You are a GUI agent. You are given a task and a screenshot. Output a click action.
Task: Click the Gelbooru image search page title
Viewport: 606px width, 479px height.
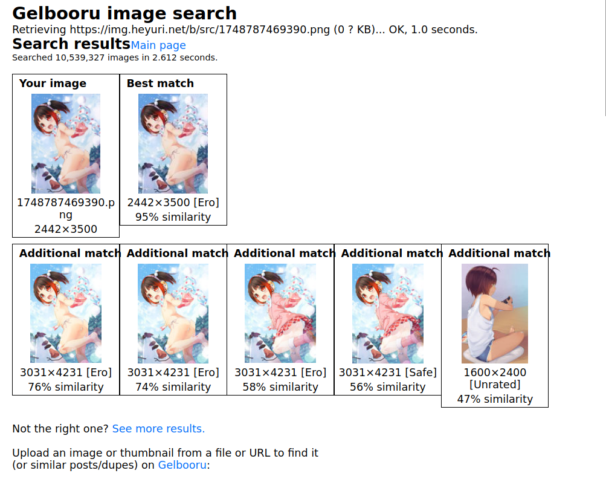tap(124, 13)
